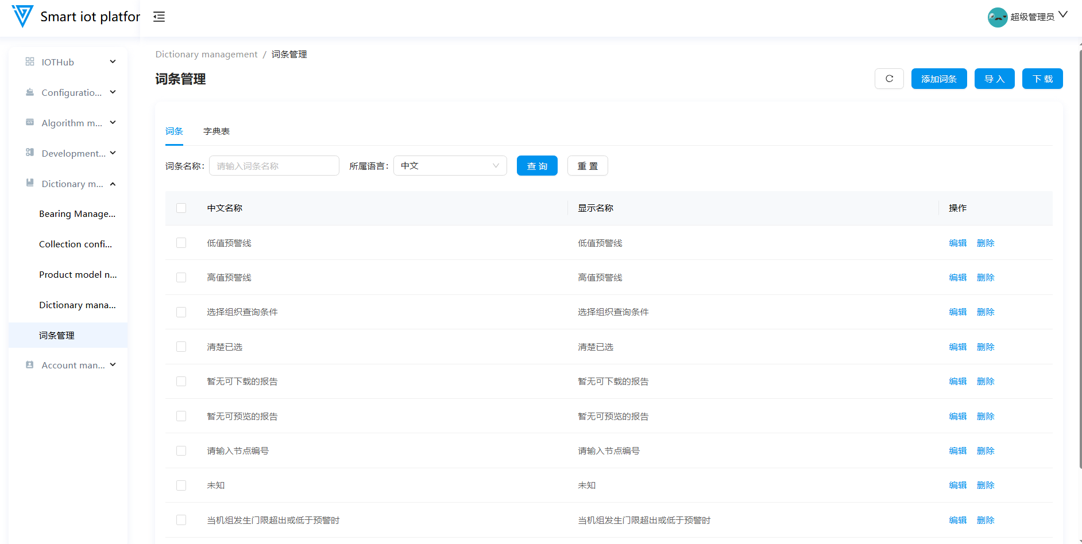Switch to the 字典表 tab

pos(217,131)
